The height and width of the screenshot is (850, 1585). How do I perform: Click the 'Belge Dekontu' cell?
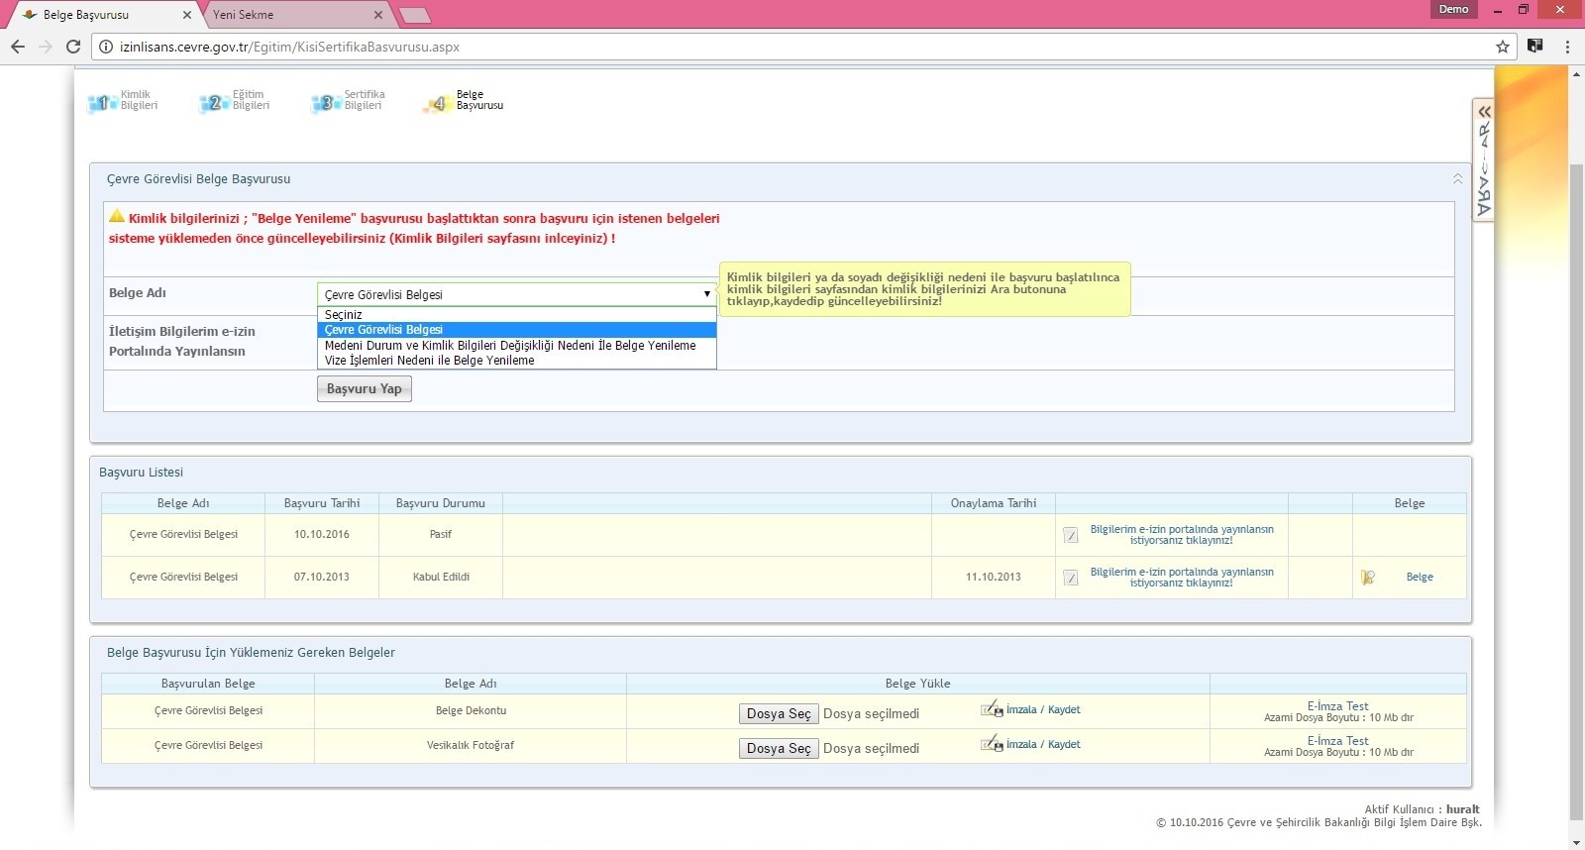[471, 711]
